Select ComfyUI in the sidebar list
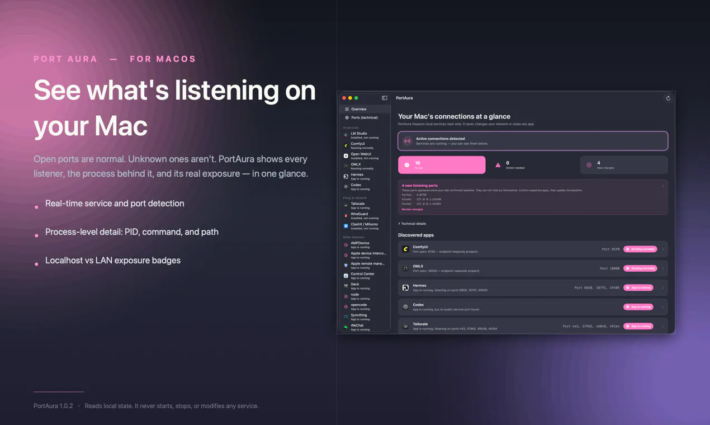710x425 pixels. tap(365, 145)
